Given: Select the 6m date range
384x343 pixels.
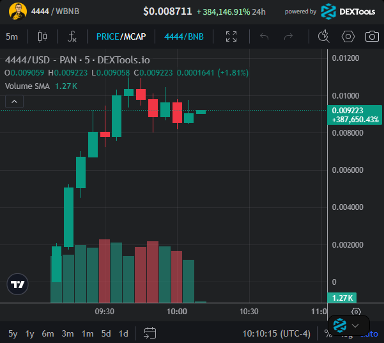Looking at the screenshot, I should click(x=48, y=333).
